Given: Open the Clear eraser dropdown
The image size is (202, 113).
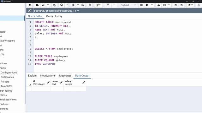Looking at the screenshot, I should [x=190, y=5].
